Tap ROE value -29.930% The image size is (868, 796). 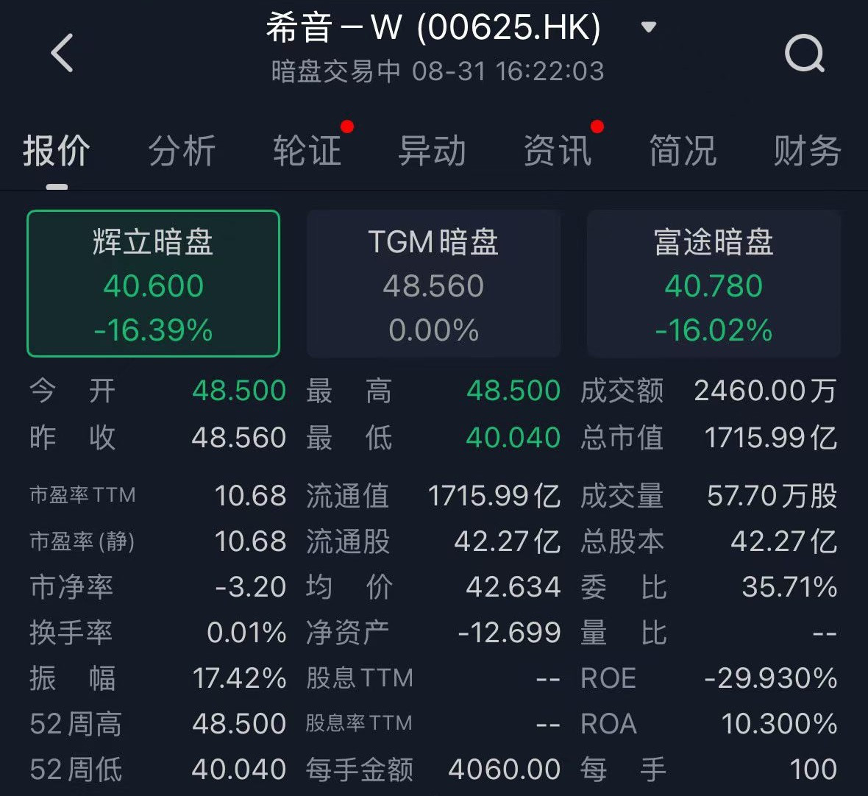coord(771,678)
